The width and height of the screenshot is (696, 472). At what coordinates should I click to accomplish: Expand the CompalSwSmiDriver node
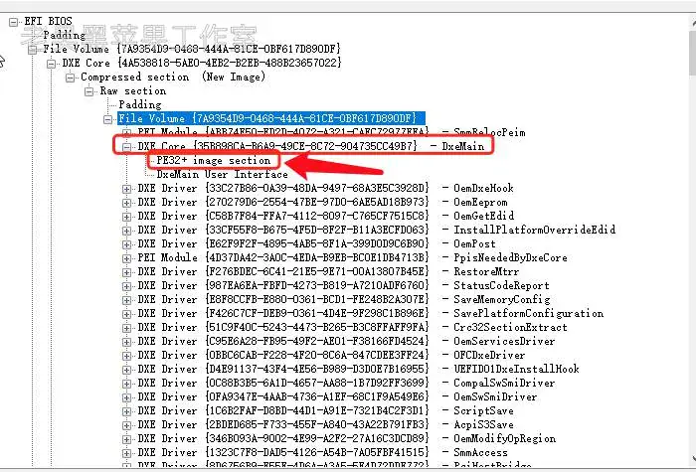[127, 384]
